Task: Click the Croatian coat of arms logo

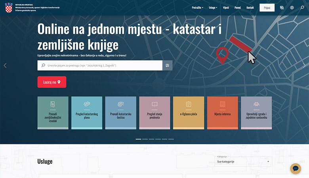Action: (x=9, y=7)
